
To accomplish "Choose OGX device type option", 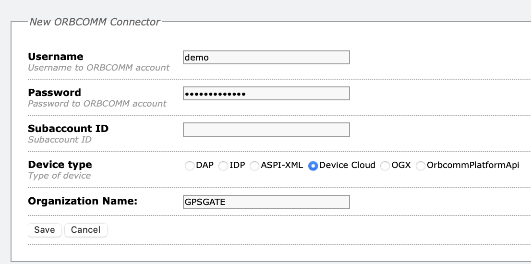I will [385, 166].
